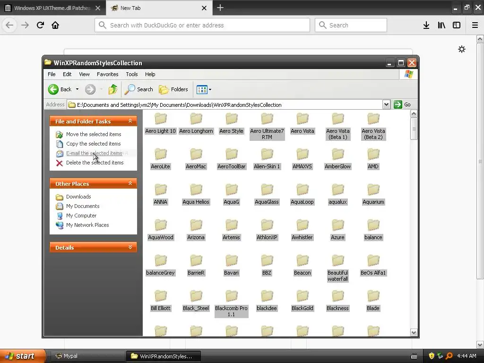Click the red X delete icon
This screenshot has width=484, height=363.
(x=59, y=163)
